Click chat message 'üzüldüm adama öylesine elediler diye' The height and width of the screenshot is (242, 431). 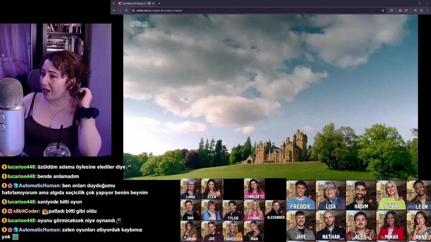tap(81, 167)
